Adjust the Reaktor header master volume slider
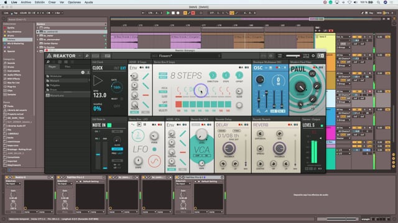The image size is (398, 223). [x=293, y=56]
